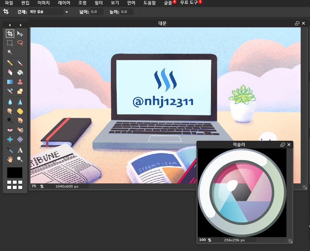The width and height of the screenshot is (310, 251).
Task: Select the Drawing shapes tool
Action: [x=20, y=91]
